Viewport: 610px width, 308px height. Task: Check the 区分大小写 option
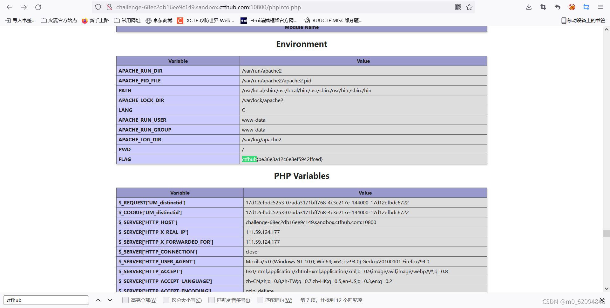(166, 300)
